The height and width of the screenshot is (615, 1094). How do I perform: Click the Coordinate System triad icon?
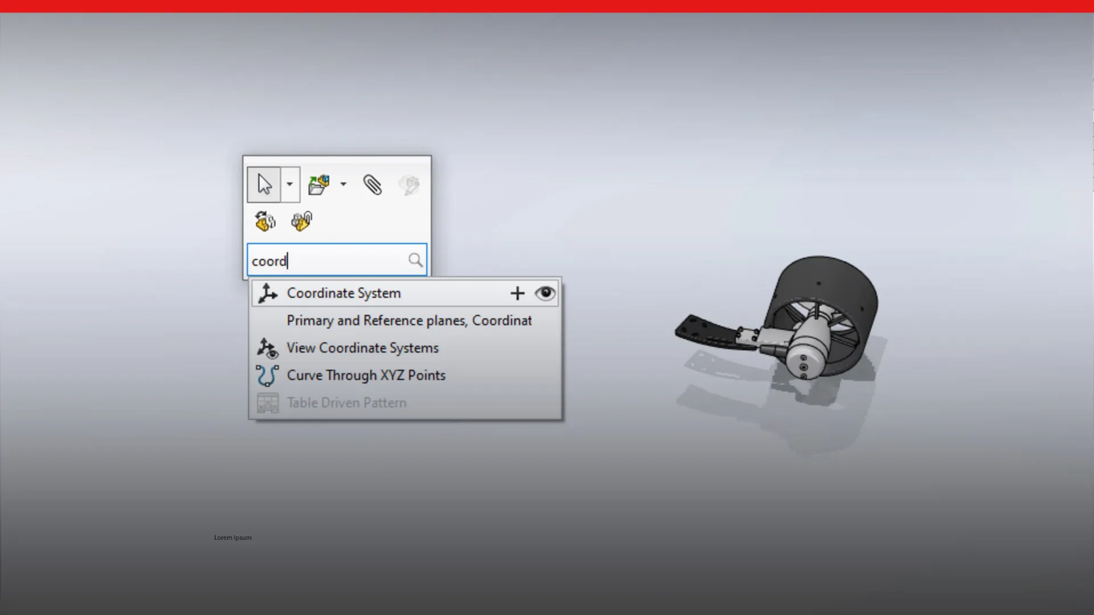(267, 292)
